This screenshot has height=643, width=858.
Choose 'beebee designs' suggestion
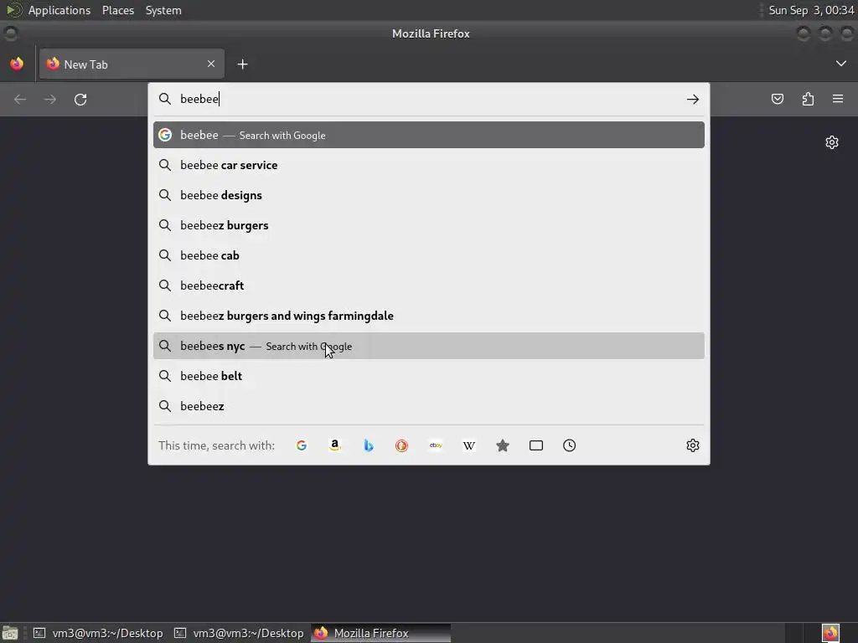pos(429,195)
